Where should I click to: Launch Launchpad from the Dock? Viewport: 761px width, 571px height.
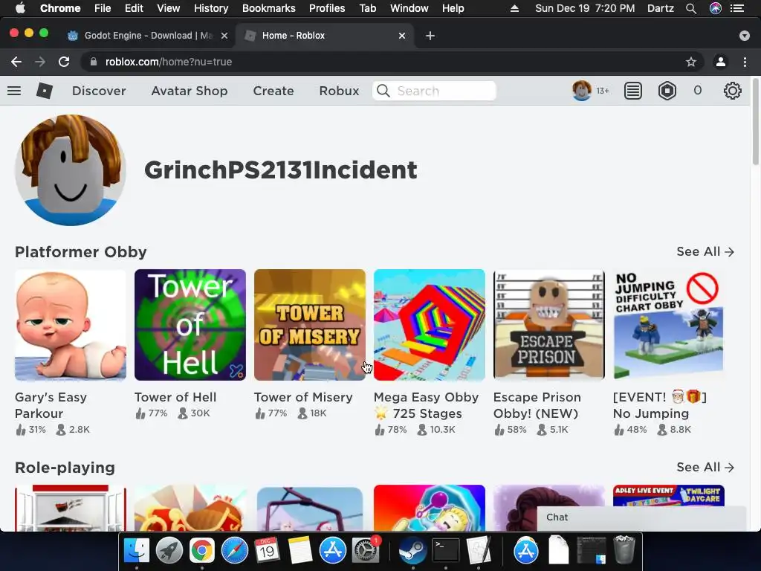tap(169, 551)
